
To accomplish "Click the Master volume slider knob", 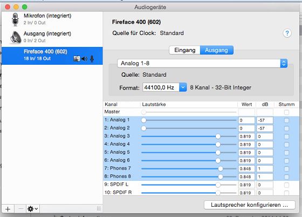I will [x=143, y=112].
